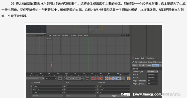This screenshot has width=187, height=98.
Task: Click the zoom view arrow icon in Front viewport header
Action: (x=124, y=35)
